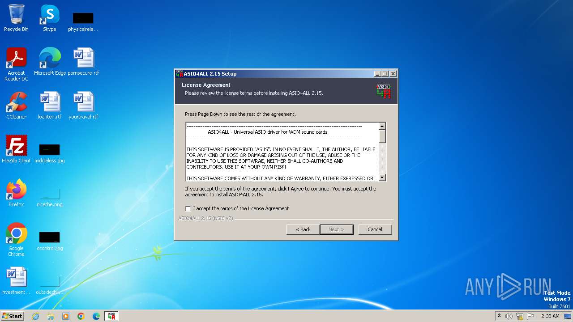Screen dimensions: 573x322
Task: Launch Microsoft Edge desktop shortcut
Action: coord(50,62)
